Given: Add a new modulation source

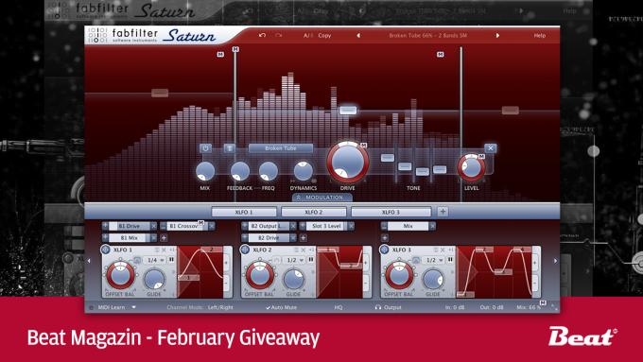Looking at the screenshot, I should [x=443, y=212].
